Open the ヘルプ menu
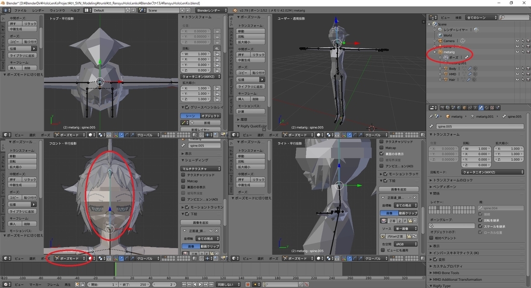The width and height of the screenshot is (531, 288). click(x=75, y=10)
